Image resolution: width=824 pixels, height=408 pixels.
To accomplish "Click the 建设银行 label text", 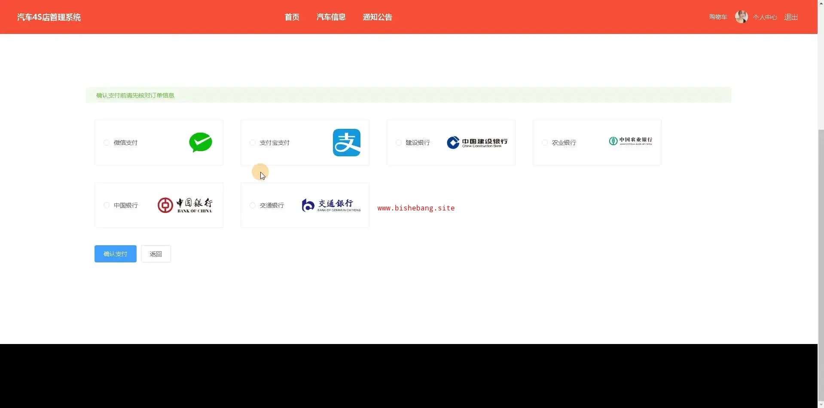I will coord(418,143).
